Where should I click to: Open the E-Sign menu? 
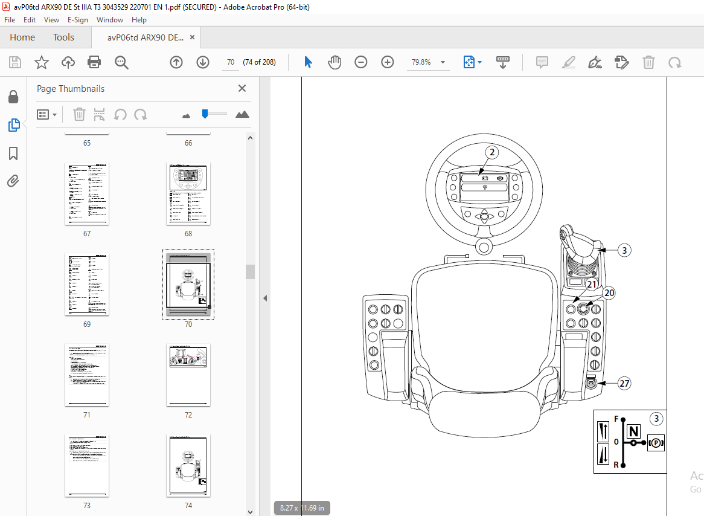point(78,20)
